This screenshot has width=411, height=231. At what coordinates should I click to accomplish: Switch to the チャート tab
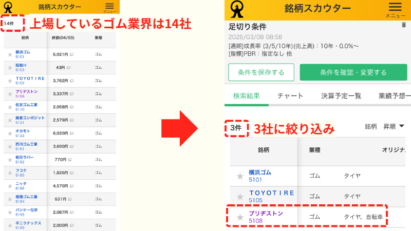coord(290,95)
